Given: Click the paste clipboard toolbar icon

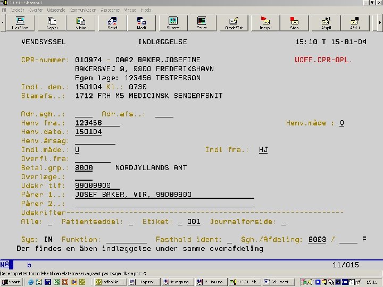Looking at the screenshot, I should pos(81,23).
